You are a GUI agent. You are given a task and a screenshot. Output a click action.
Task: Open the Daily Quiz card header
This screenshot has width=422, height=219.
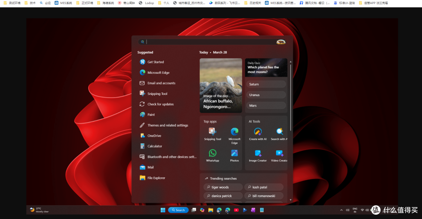pos(266,68)
